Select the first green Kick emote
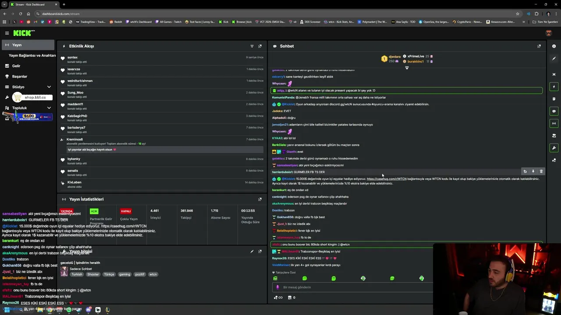The width and height of the screenshot is (561, 315). (x=275, y=278)
